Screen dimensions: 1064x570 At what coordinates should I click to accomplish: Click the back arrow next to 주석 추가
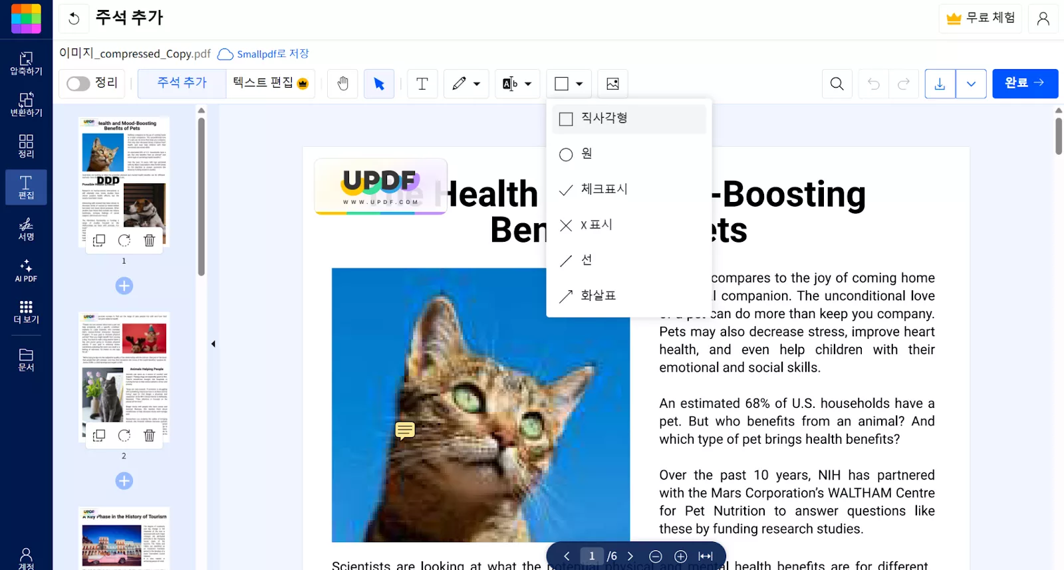point(74,19)
